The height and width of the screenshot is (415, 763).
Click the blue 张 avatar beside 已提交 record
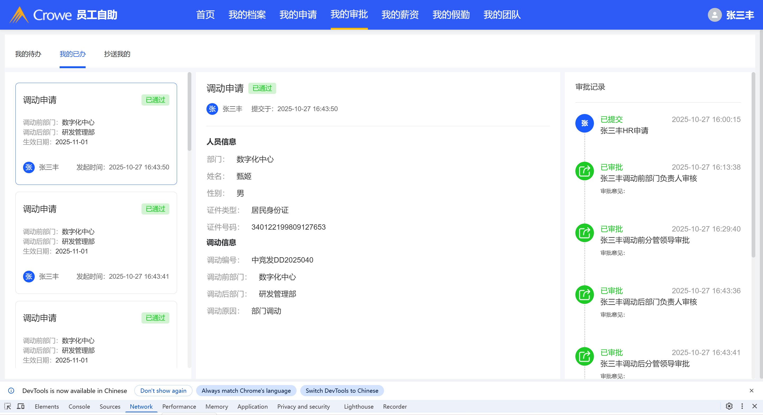pos(584,123)
